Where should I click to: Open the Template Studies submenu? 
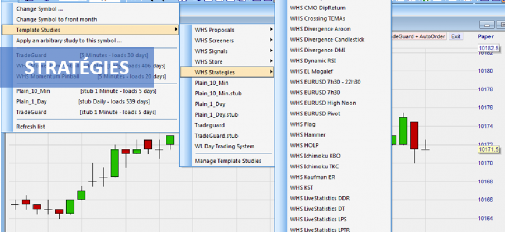coord(90,30)
